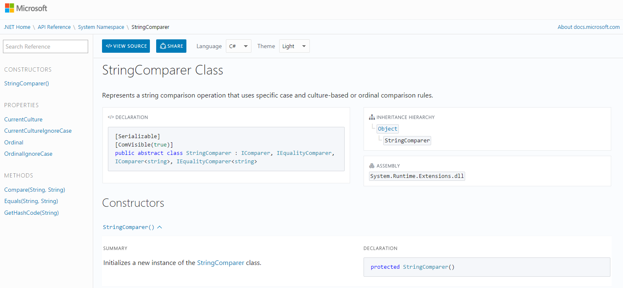Click the assembly icon

[x=372, y=166]
